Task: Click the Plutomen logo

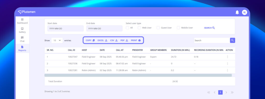Action: point(27,12)
